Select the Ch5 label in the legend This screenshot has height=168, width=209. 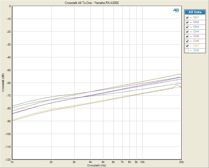[x=196, y=36]
